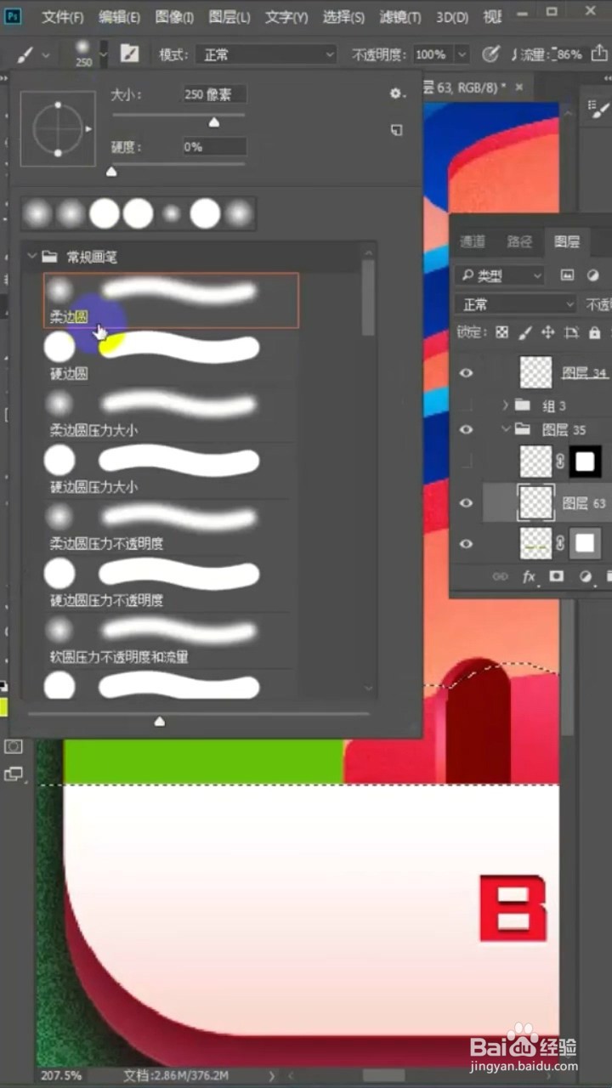The height and width of the screenshot is (1088, 612).
Task: Select the third recent brush, a hard circle
Action: [x=105, y=213]
